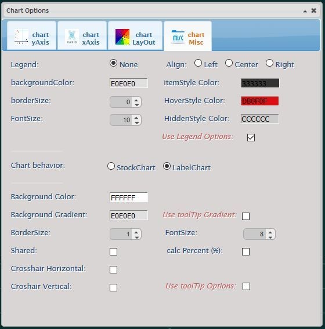Align legend Left

[198, 63]
